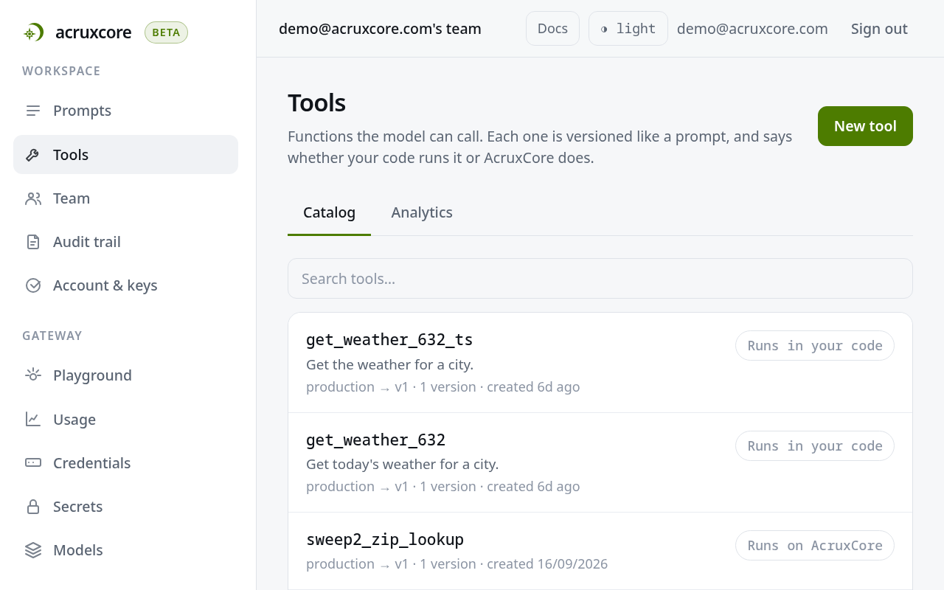Viewport: 944px width, 590px height.
Task: Click the Usage chart icon
Action: pyautogui.click(x=33, y=420)
